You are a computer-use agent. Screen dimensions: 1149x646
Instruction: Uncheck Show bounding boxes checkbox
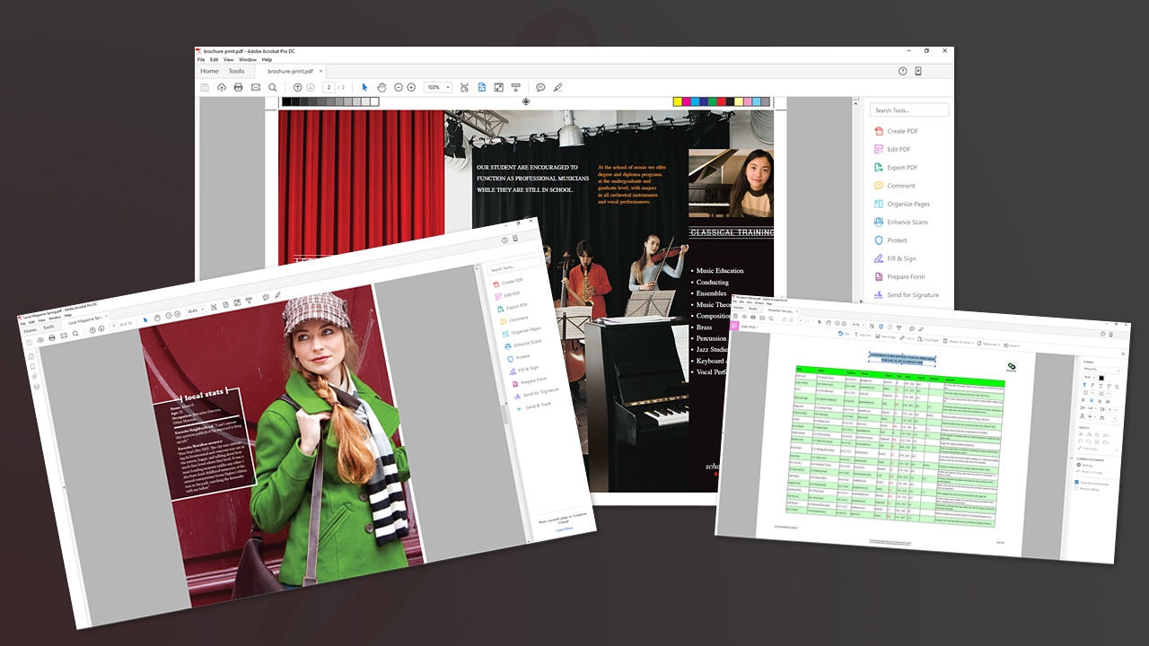point(1077,482)
